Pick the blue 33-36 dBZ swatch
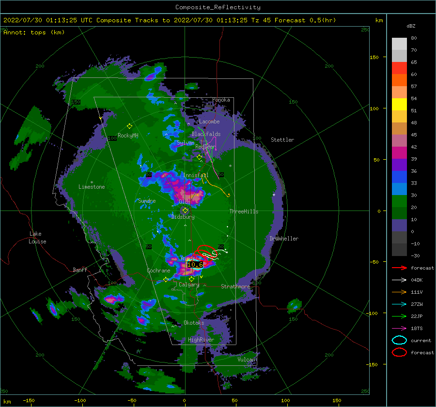436x407 pixels. tap(399, 177)
